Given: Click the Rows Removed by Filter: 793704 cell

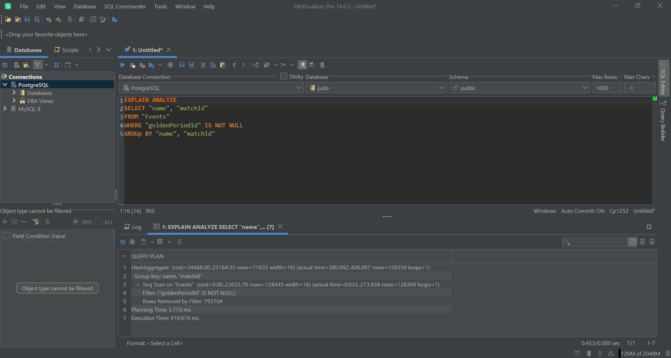Looking at the screenshot, I should 291,301.
